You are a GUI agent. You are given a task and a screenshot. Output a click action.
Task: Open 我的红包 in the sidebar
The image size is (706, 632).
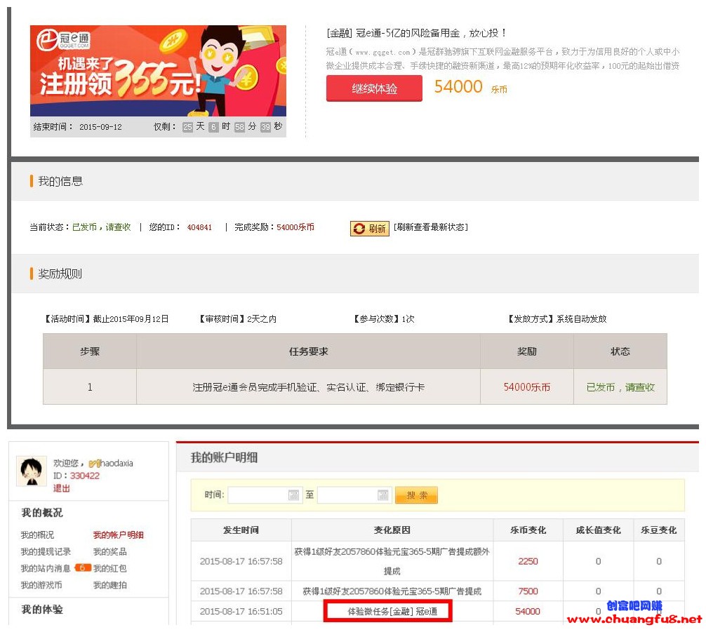[110, 568]
